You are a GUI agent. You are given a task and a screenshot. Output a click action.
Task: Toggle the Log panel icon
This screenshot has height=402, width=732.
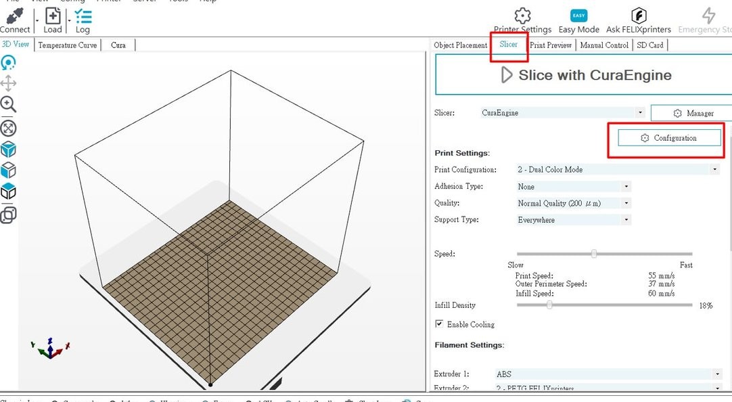(83, 18)
